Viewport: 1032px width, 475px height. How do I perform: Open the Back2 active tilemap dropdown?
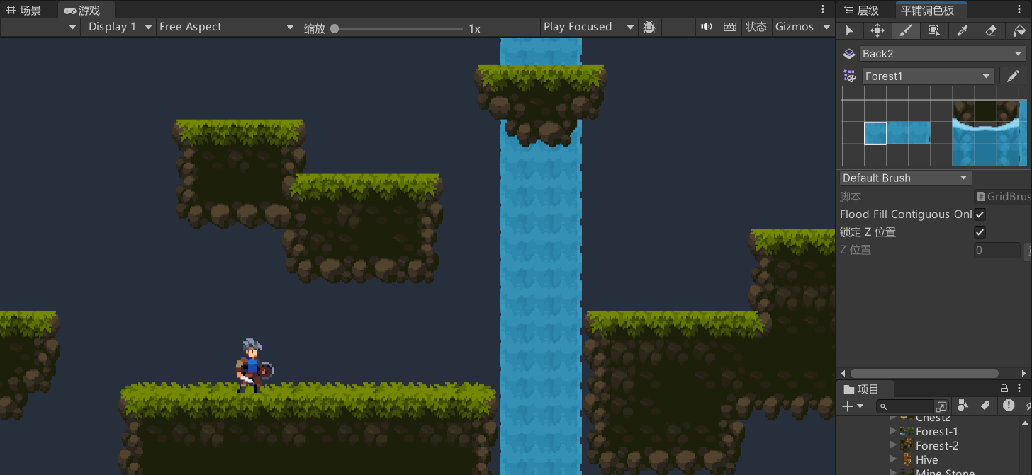pyautogui.click(x=942, y=54)
